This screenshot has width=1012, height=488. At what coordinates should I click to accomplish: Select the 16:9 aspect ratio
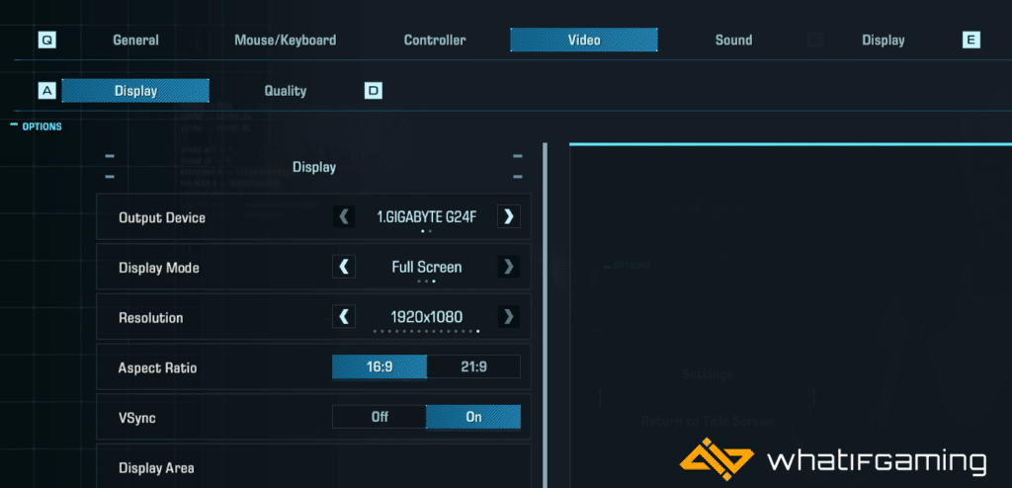click(x=379, y=366)
